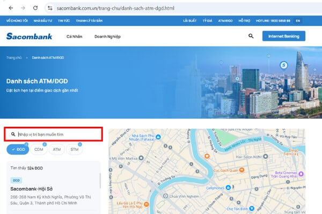The image size is (322, 214).
Task: Click the Sacombank logo
Action: coord(29,36)
